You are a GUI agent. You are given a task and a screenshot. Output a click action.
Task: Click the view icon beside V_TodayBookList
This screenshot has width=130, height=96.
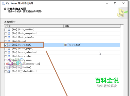[x=9, y=72]
